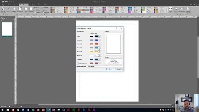
Task: Click Delete page in Pages group
Action: pyautogui.click(x=45, y=8)
